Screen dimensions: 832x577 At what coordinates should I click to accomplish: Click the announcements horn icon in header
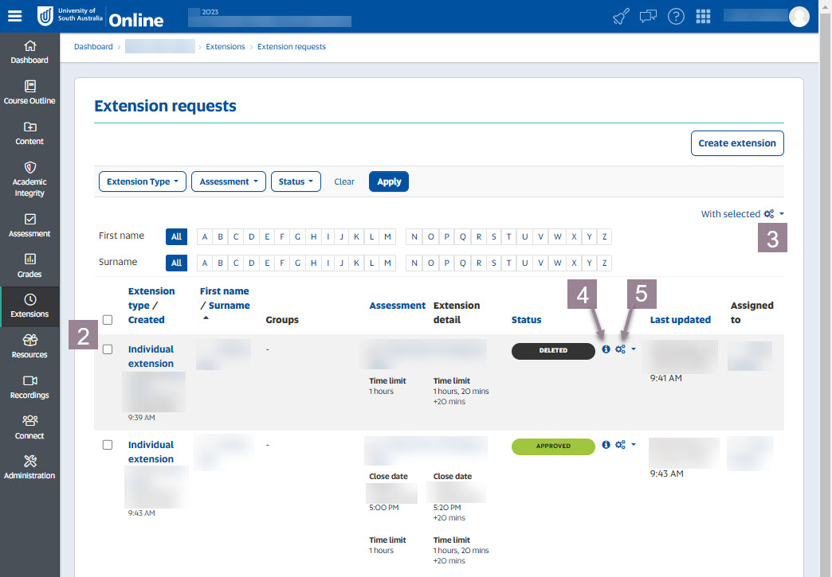[621, 17]
